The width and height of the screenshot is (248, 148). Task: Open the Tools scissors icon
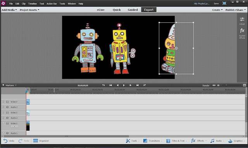coord(128,141)
